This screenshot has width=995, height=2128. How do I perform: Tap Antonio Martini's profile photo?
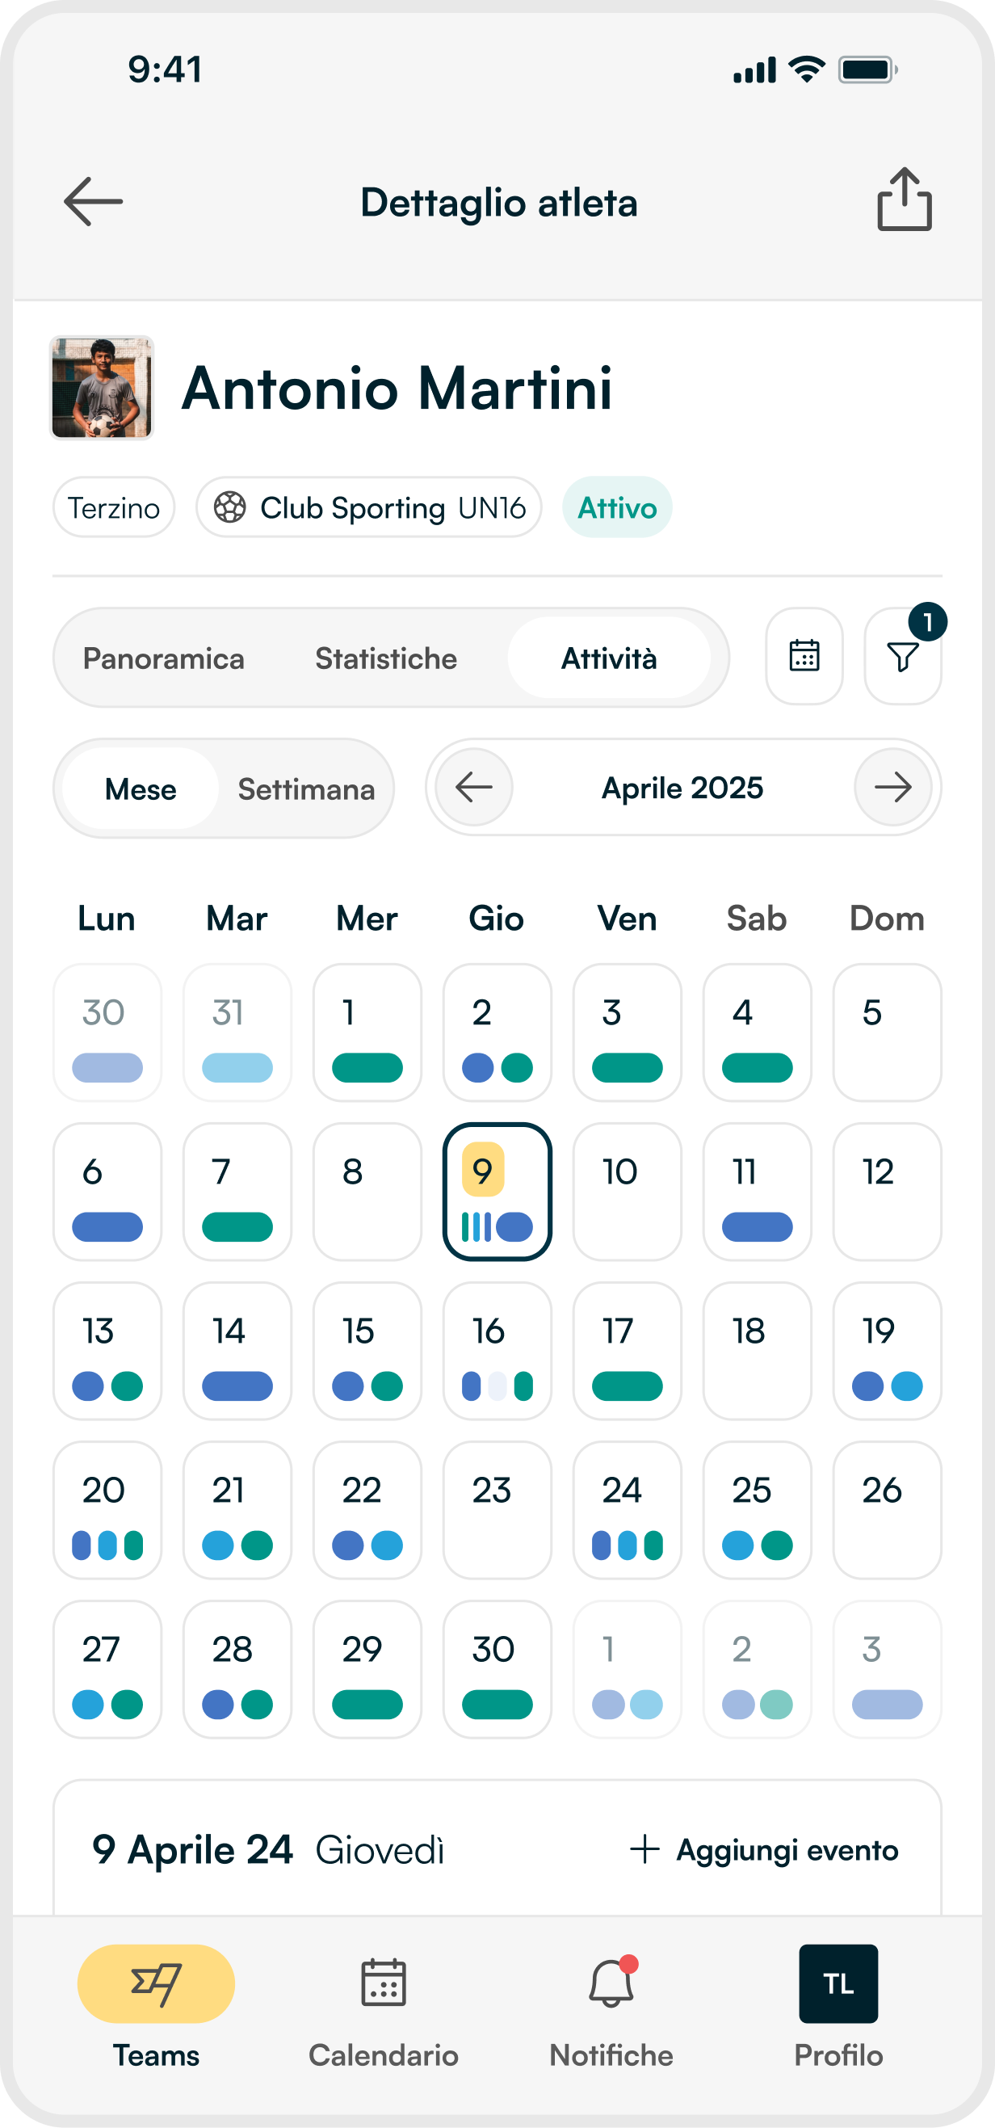102,388
